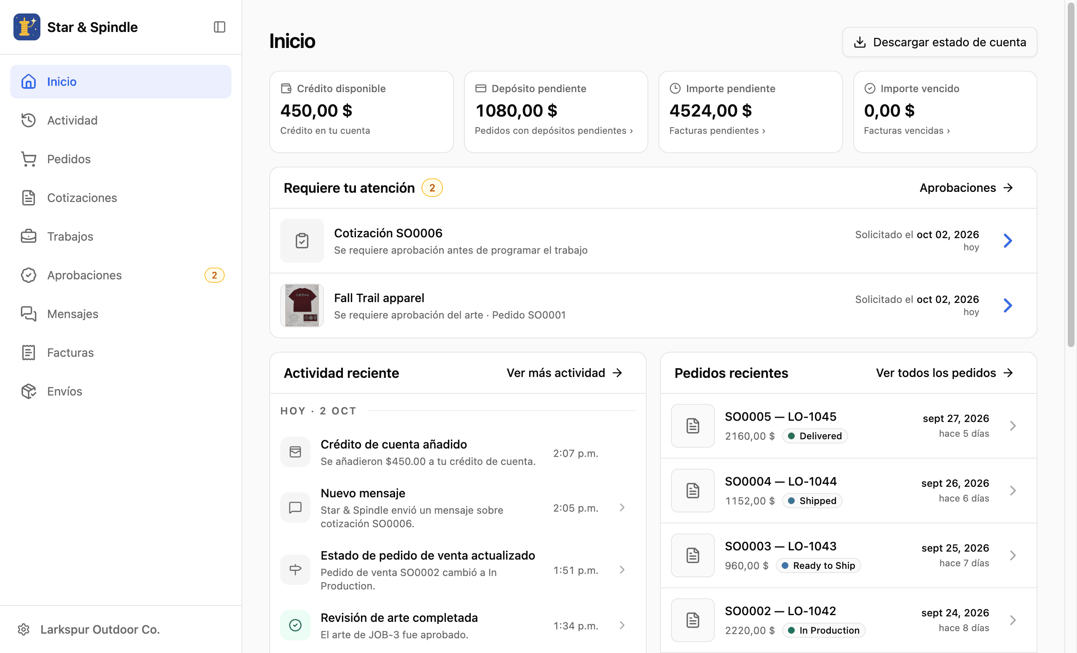Click the vertical page scrollbar
1077x653 pixels.
(1071, 175)
